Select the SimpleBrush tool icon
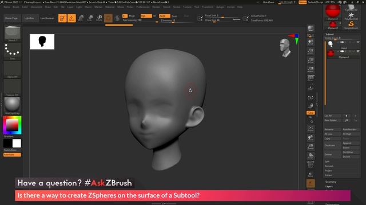This screenshot has height=205, width=366. coord(351,25)
